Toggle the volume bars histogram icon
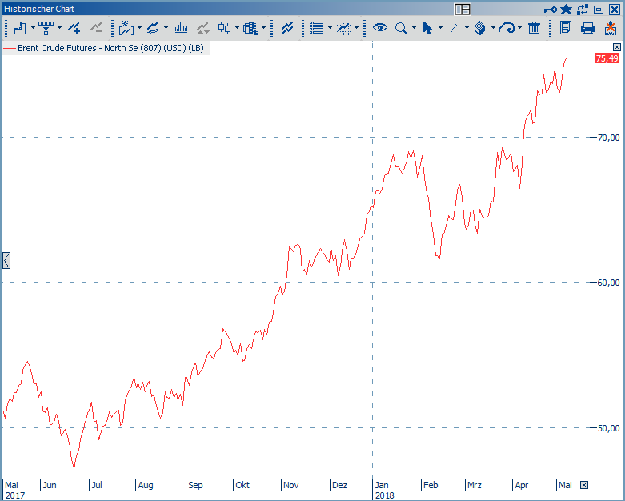This screenshot has width=625, height=501. [x=182, y=28]
